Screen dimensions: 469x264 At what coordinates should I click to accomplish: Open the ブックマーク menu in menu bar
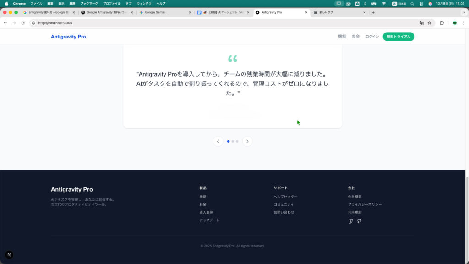89,4
